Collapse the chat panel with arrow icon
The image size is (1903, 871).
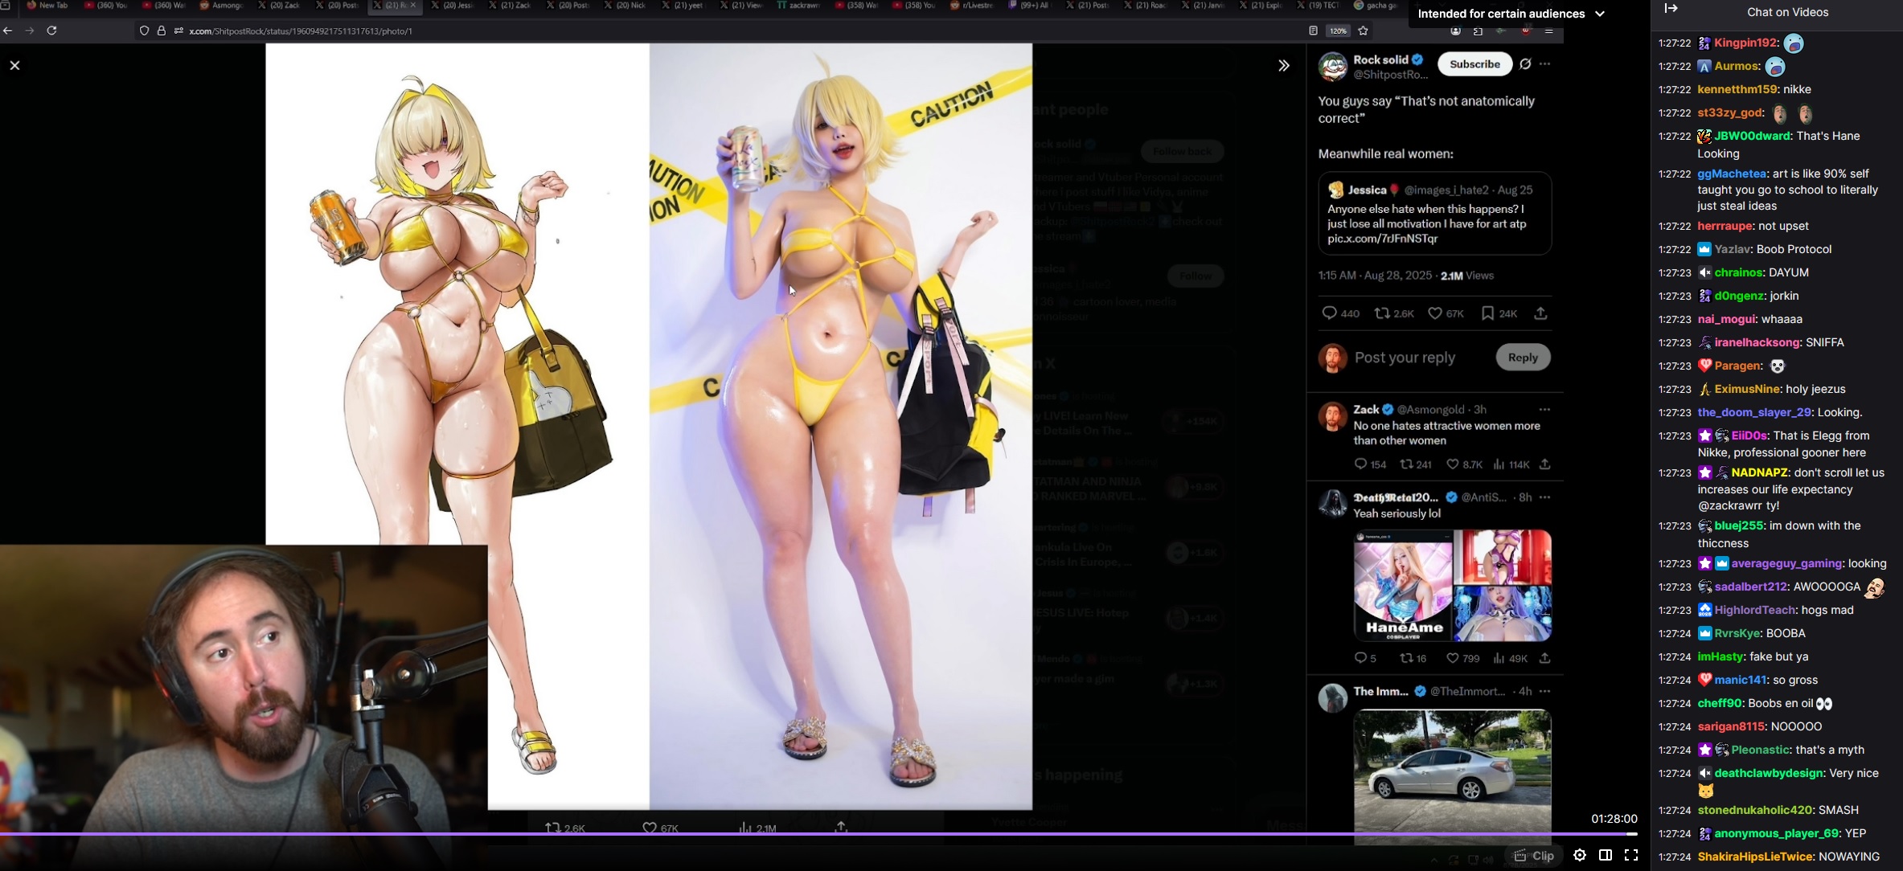pos(1671,9)
